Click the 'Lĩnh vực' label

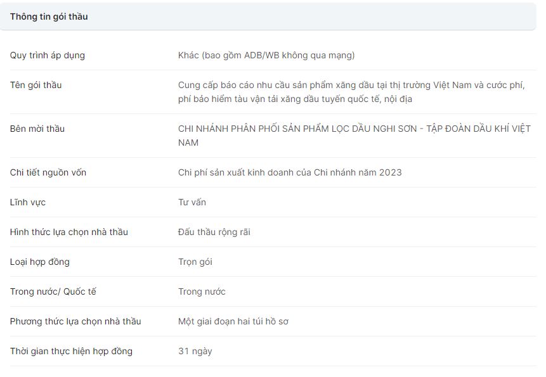[x=28, y=202]
